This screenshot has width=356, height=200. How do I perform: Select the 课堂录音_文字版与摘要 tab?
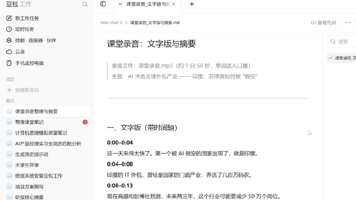(147, 5)
